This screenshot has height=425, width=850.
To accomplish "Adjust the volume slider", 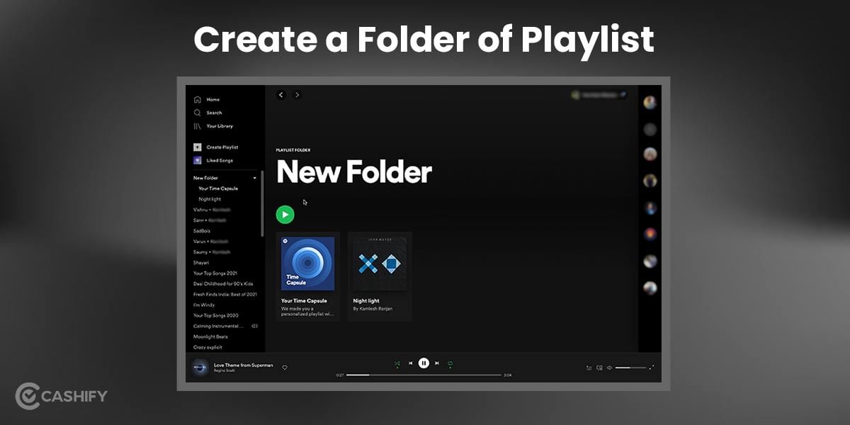I will (630, 368).
